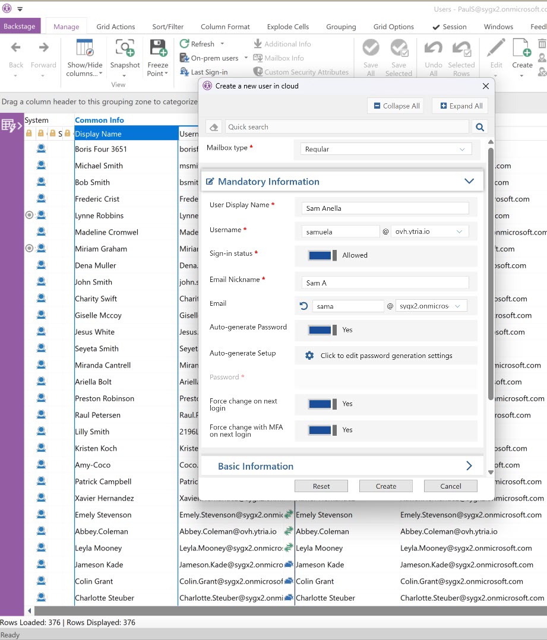
Task: Click the eraser icon beside Quick search
Action: [214, 127]
